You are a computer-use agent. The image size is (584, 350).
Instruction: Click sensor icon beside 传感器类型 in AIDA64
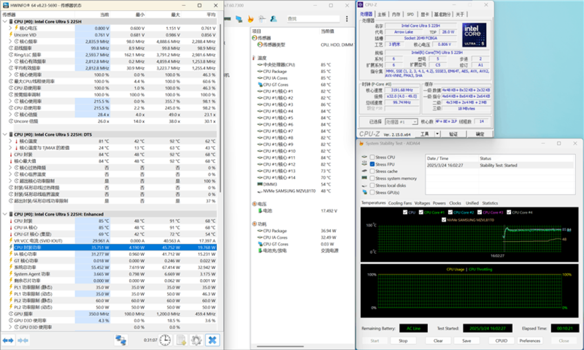pyautogui.click(x=260, y=45)
